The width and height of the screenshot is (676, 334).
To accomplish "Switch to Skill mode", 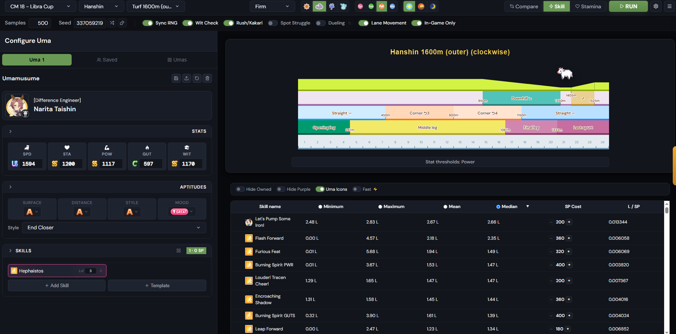I will (x=557, y=6).
